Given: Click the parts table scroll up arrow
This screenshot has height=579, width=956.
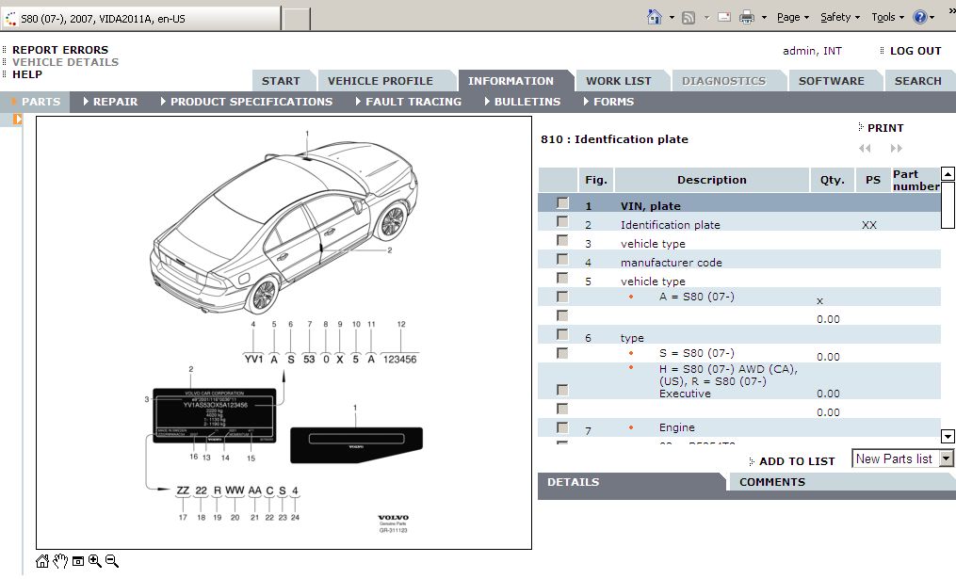Looking at the screenshot, I should coord(948,173).
